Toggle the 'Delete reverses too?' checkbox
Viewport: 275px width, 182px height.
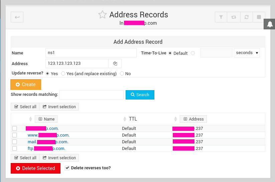point(67,168)
